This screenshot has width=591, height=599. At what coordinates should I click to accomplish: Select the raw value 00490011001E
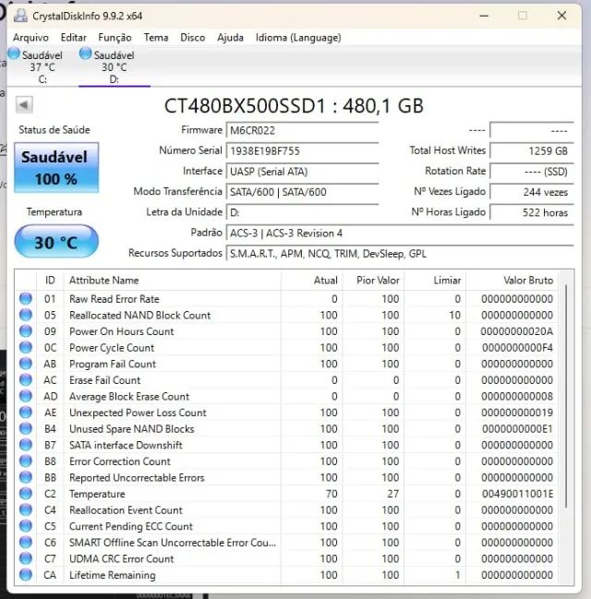(x=518, y=494)
